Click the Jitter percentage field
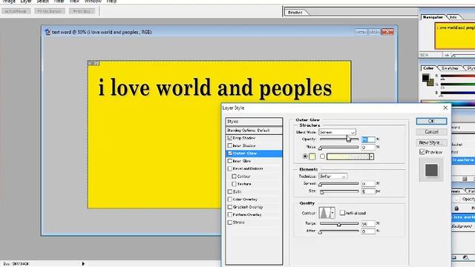 (x=368, y=231)
